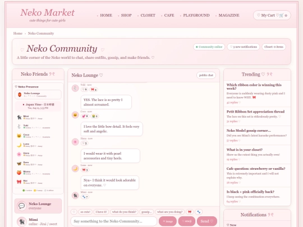Add to the heart reaction under Hana
Viewport: 303px width, 227px height.
[84, 143]
